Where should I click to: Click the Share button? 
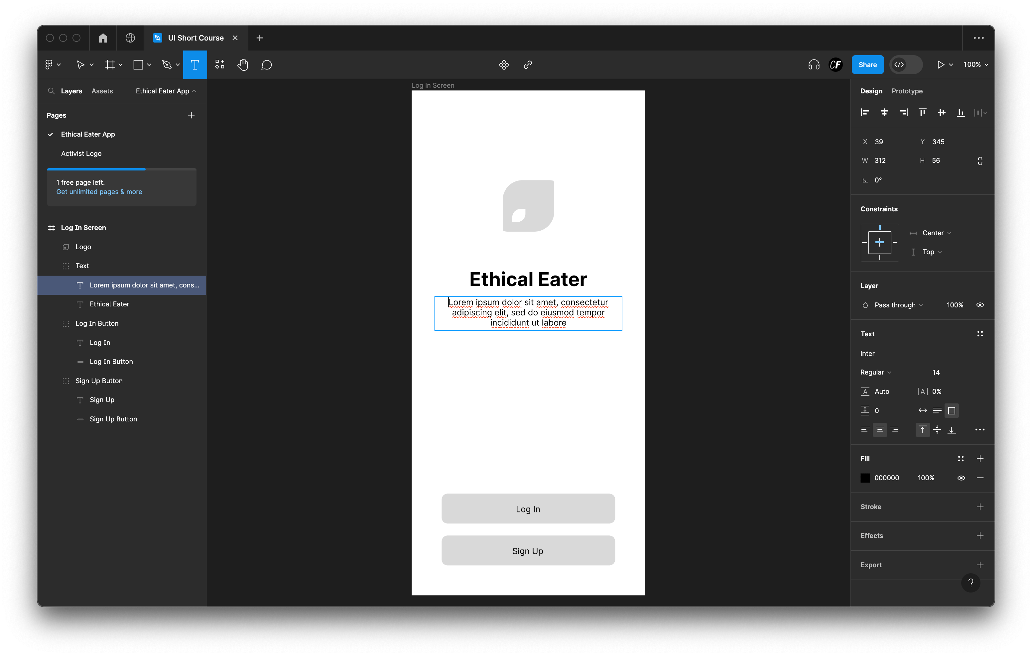(x=867, y=65)
